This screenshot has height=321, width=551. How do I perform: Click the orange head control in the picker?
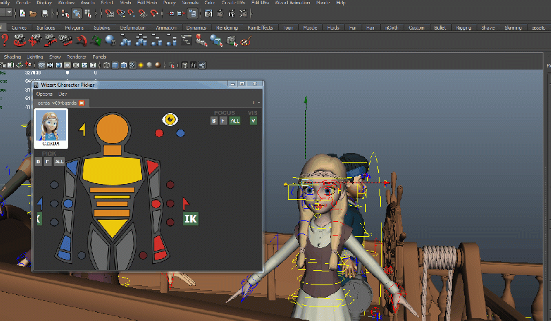112,128
